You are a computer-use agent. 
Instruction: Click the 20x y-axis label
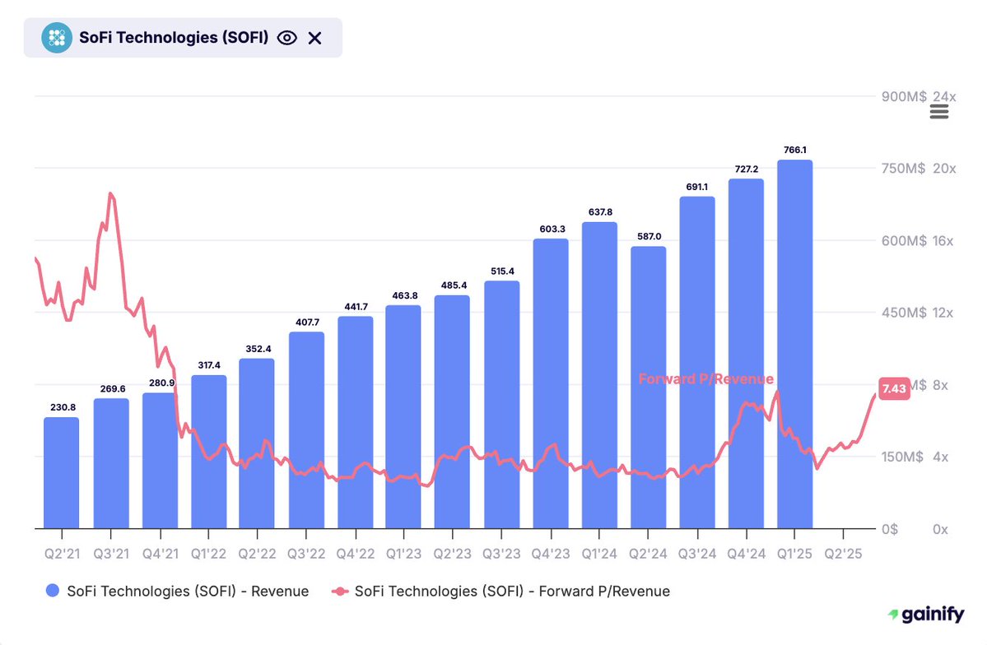pyautogui.click(x=944, y=168)
